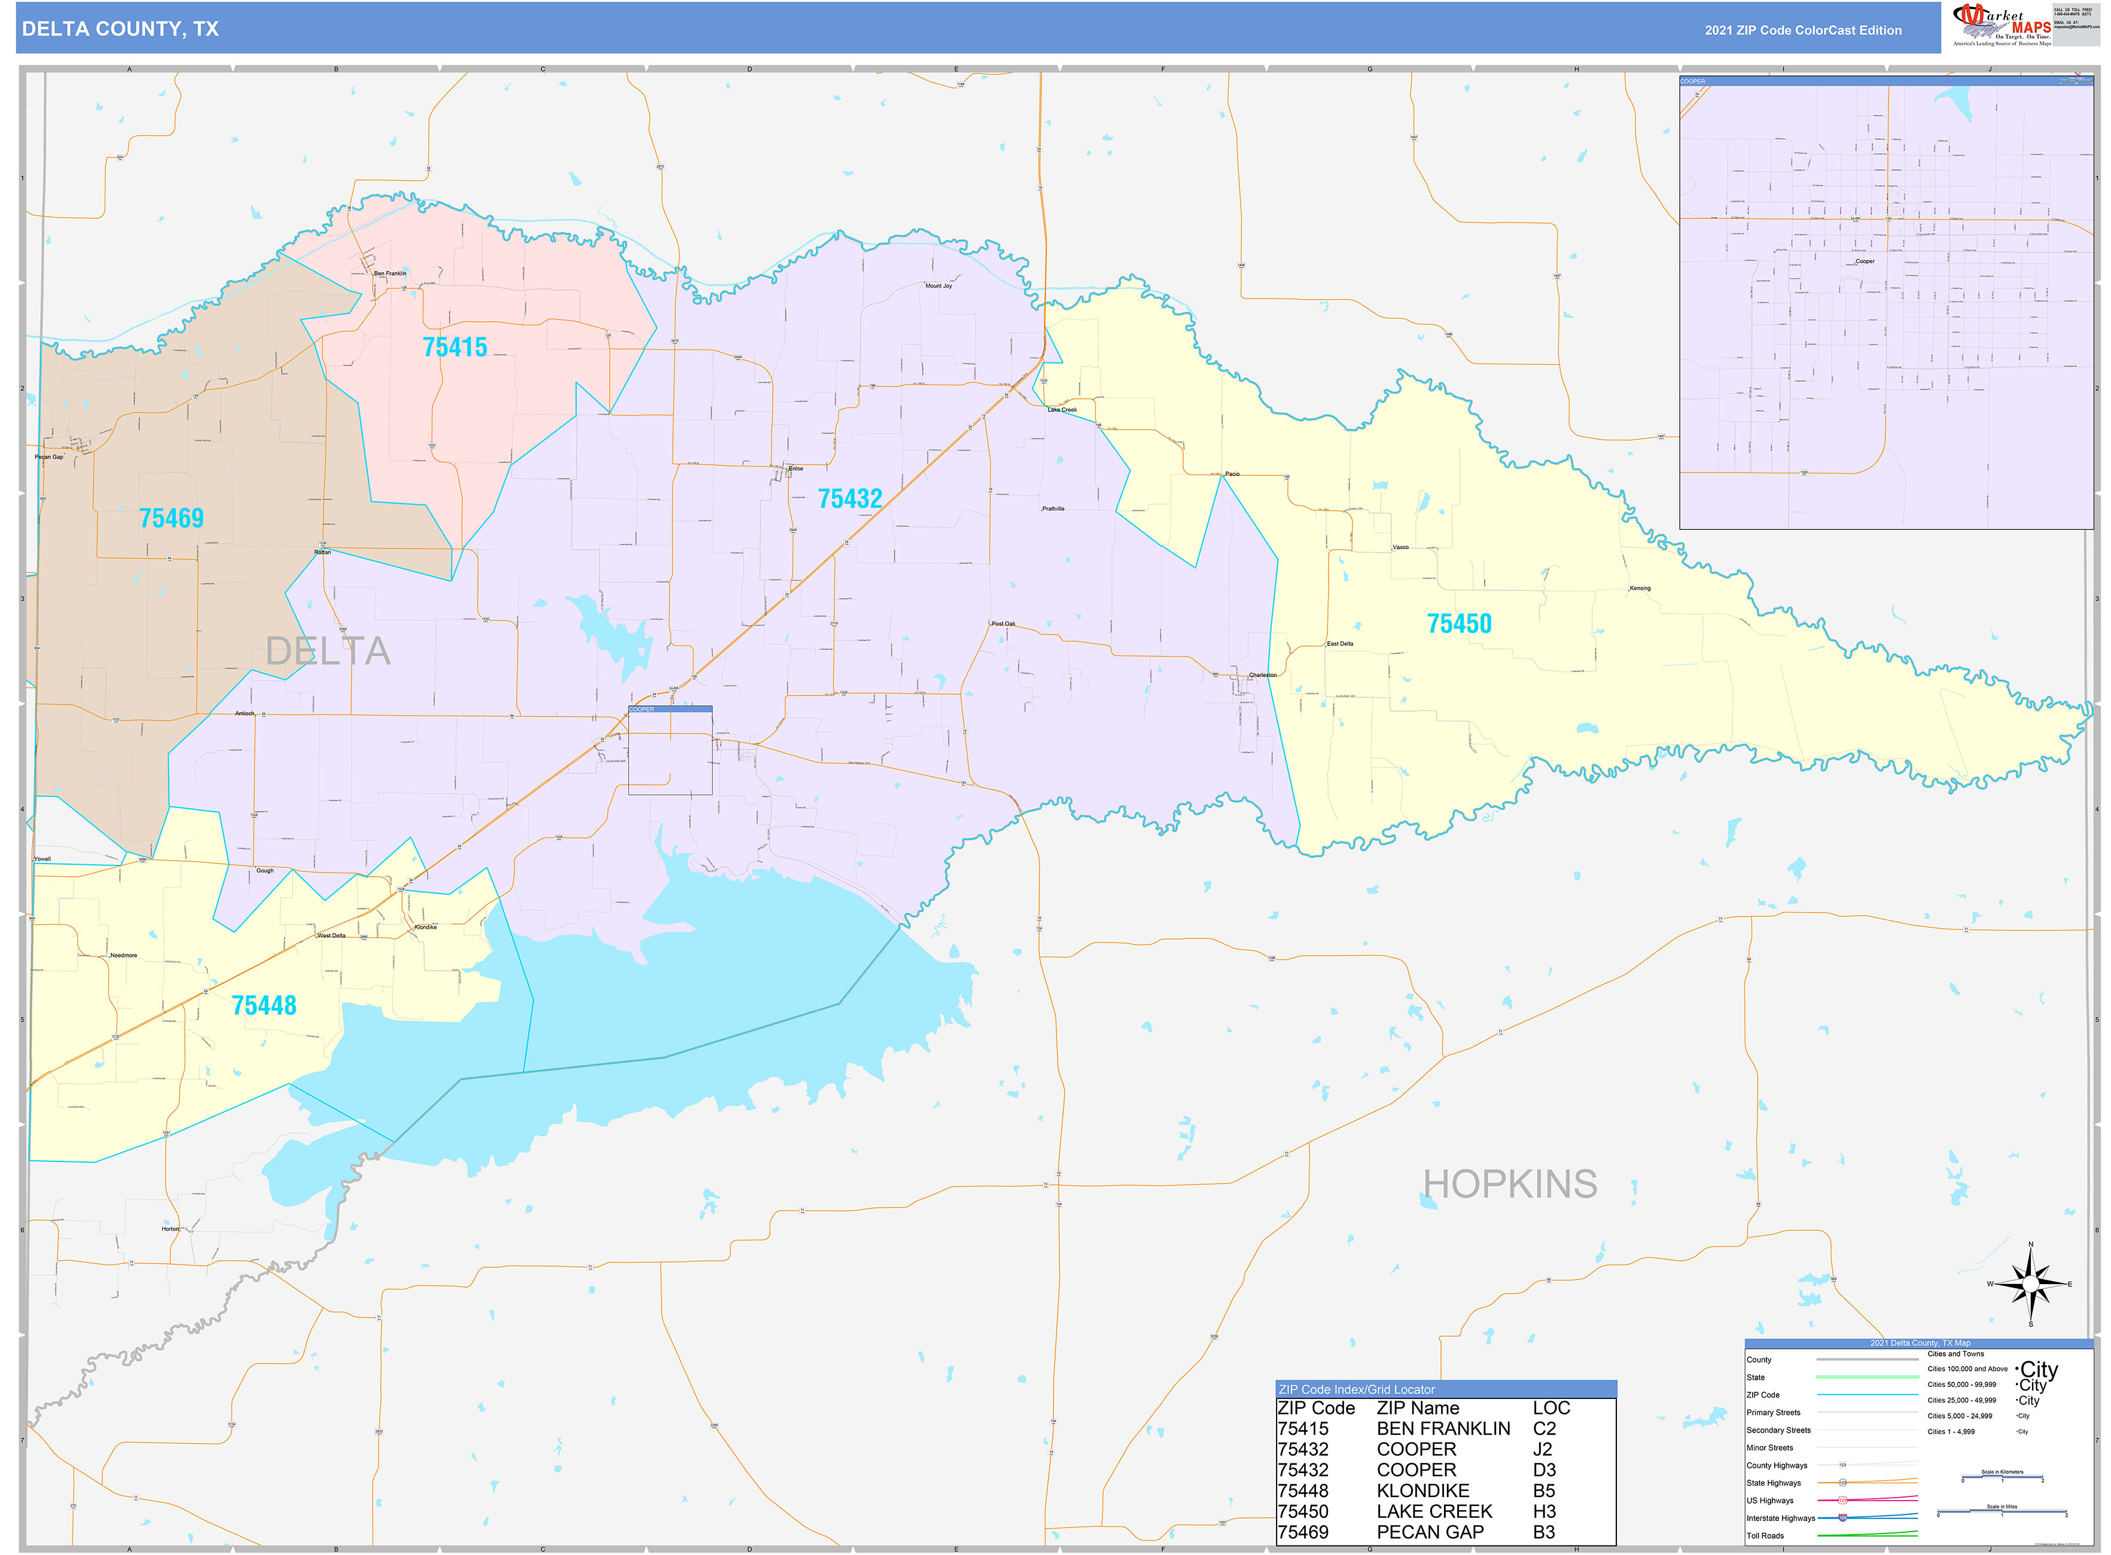The height and width of the screenshot is (1555, 2111).
Task: Click the Interstate Highways shield symbol in the legend
Action: [x=1842, y=1519]
